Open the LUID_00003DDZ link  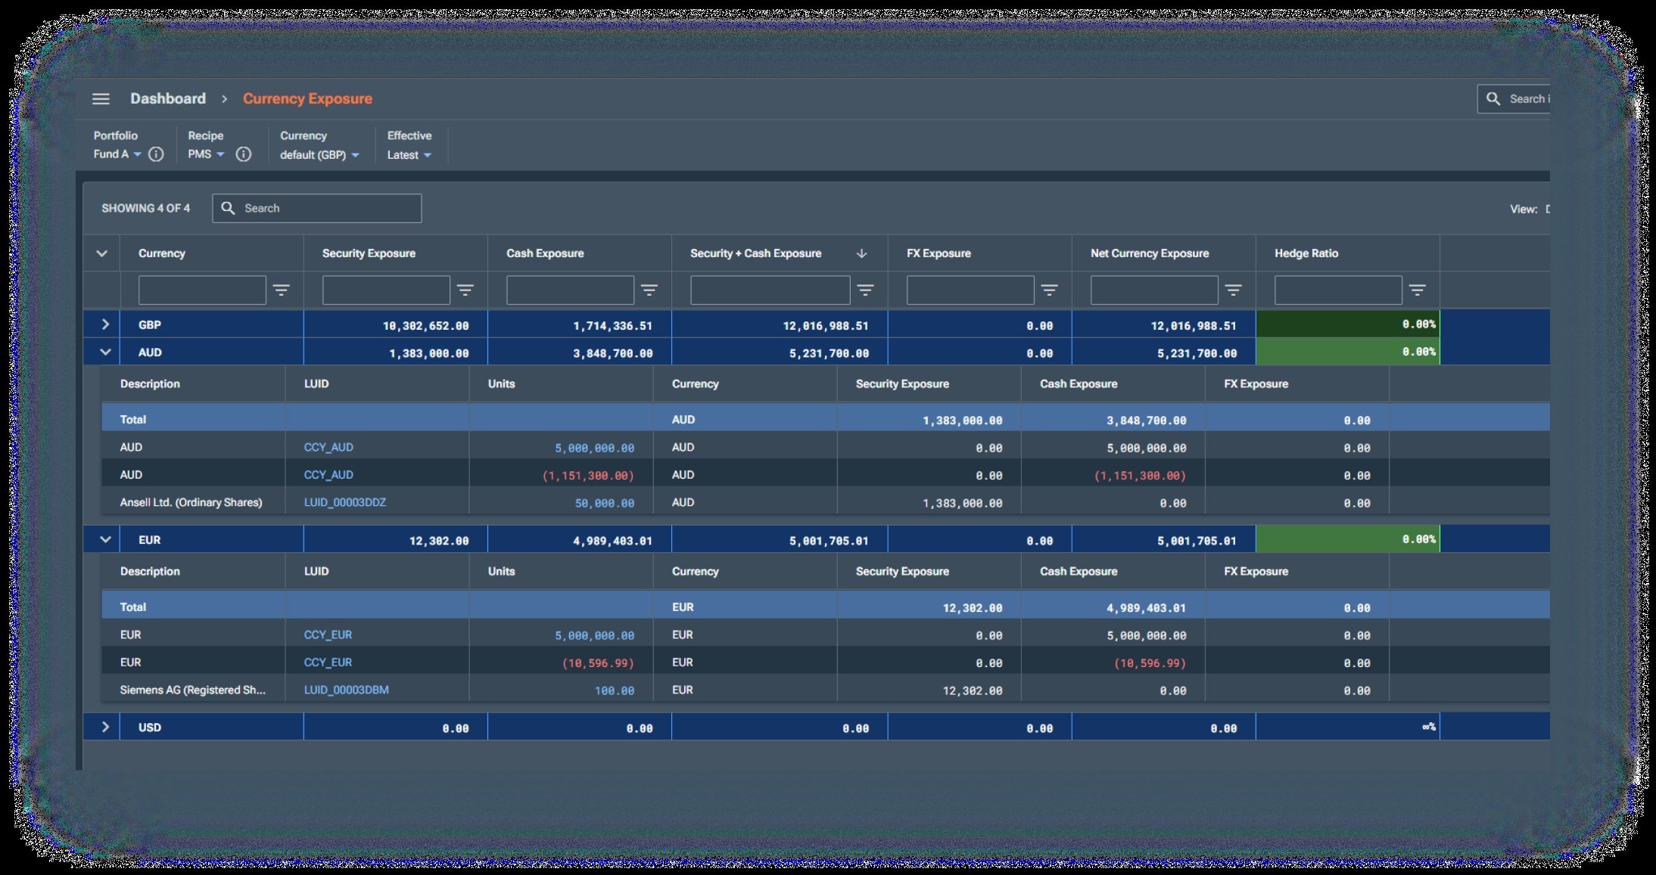point(344,503)
